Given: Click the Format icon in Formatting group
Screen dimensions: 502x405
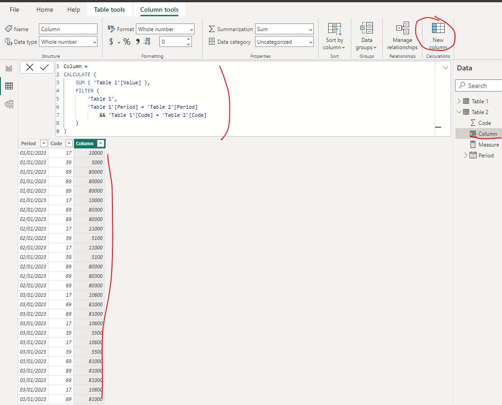Looking at the screenshot, I should tap(111, 28).
